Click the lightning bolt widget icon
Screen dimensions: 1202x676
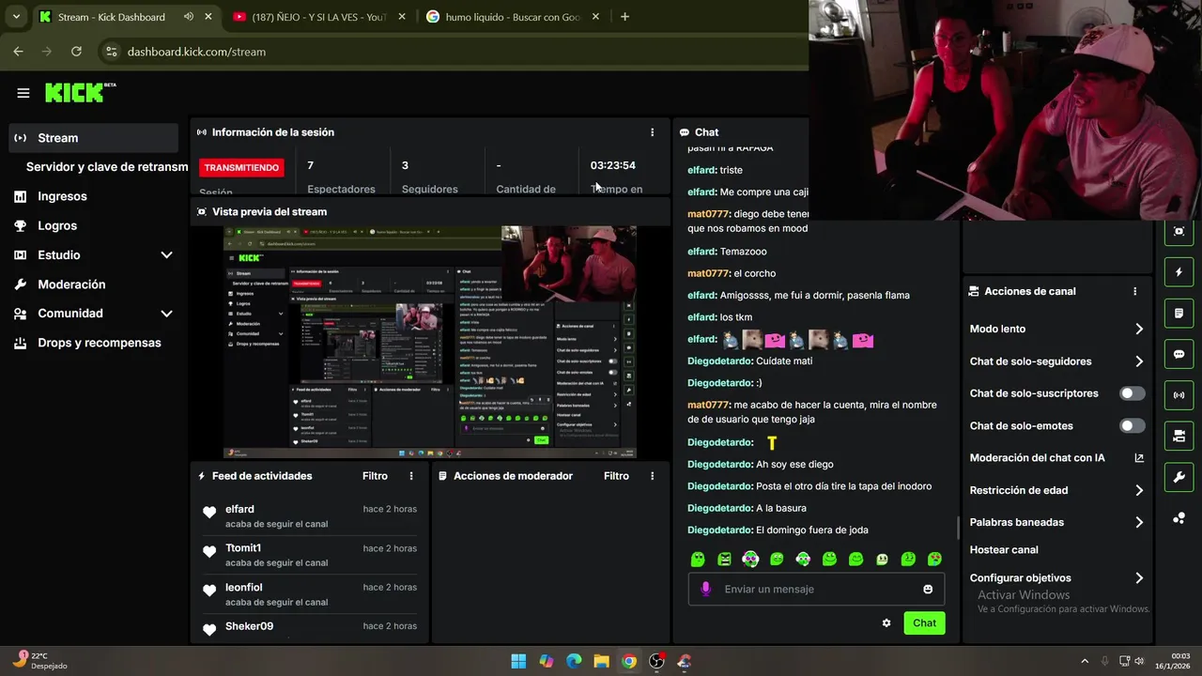[x=1179, y=272]
